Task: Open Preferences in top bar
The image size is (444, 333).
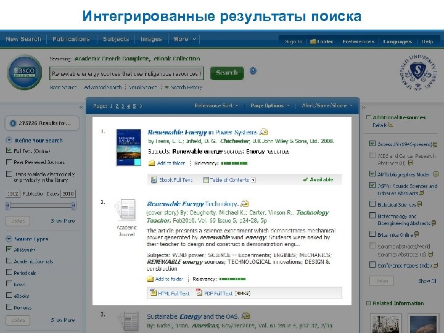Action: coord(358,42)
